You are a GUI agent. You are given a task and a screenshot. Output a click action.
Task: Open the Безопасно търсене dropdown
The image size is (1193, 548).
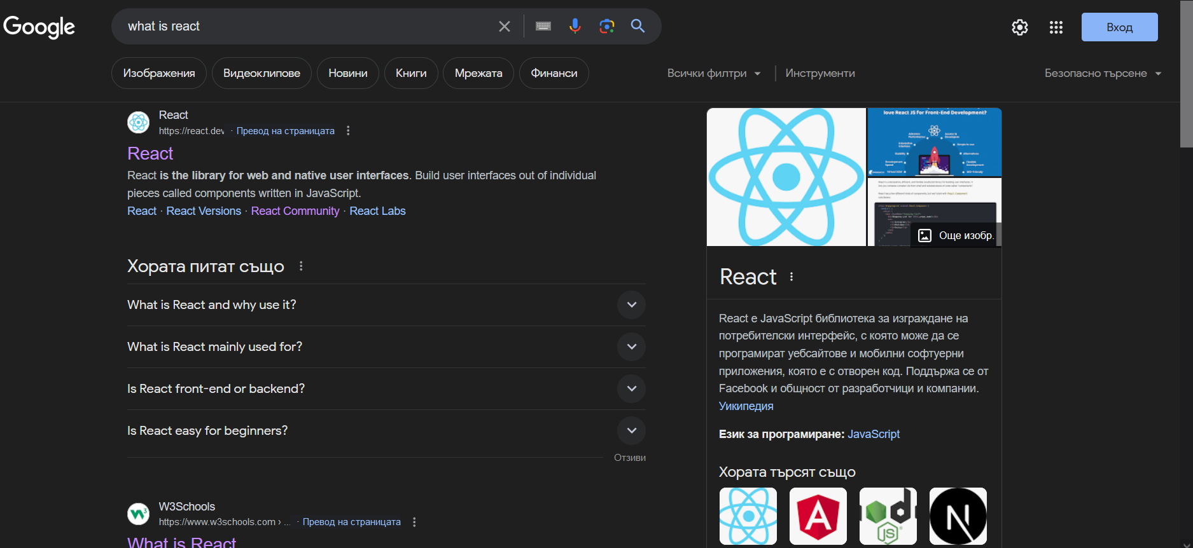coord(1103,73)
